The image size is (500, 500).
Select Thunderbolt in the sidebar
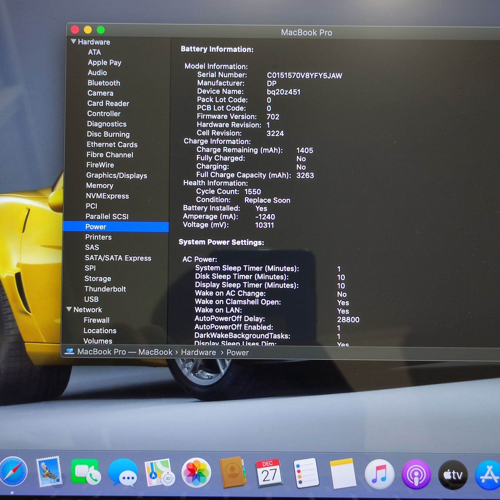(105, 289)
